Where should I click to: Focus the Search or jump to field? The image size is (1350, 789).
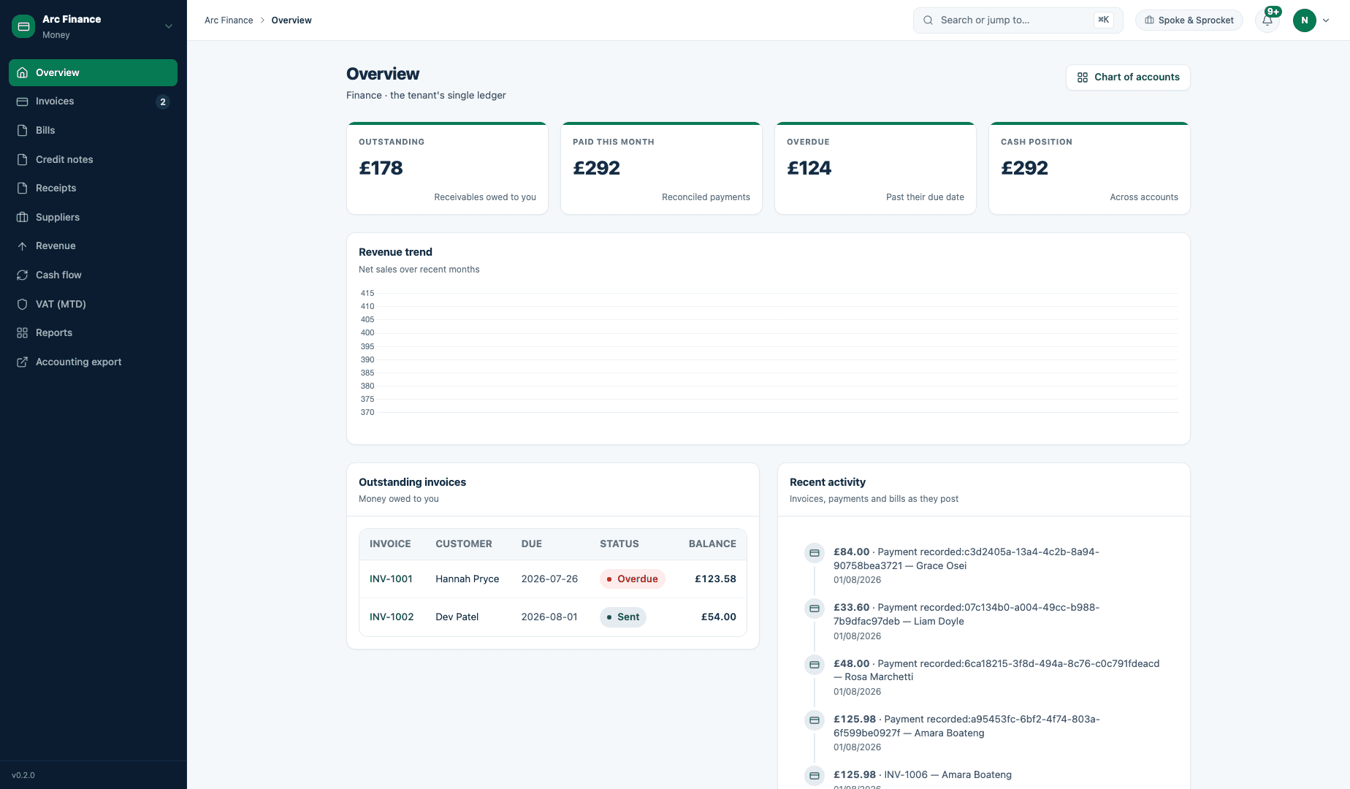tap(1018, 20)
